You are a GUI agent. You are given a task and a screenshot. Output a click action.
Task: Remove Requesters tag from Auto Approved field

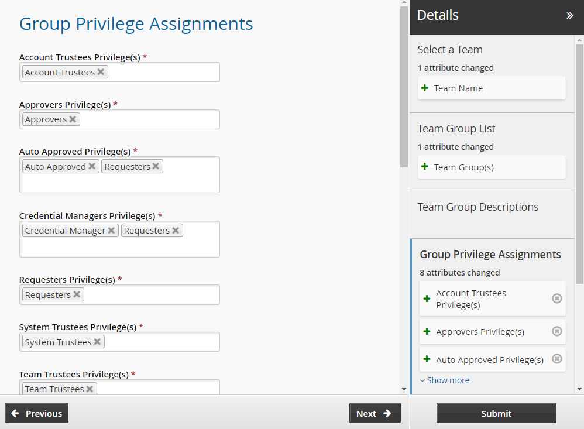(x=156, y=167)
